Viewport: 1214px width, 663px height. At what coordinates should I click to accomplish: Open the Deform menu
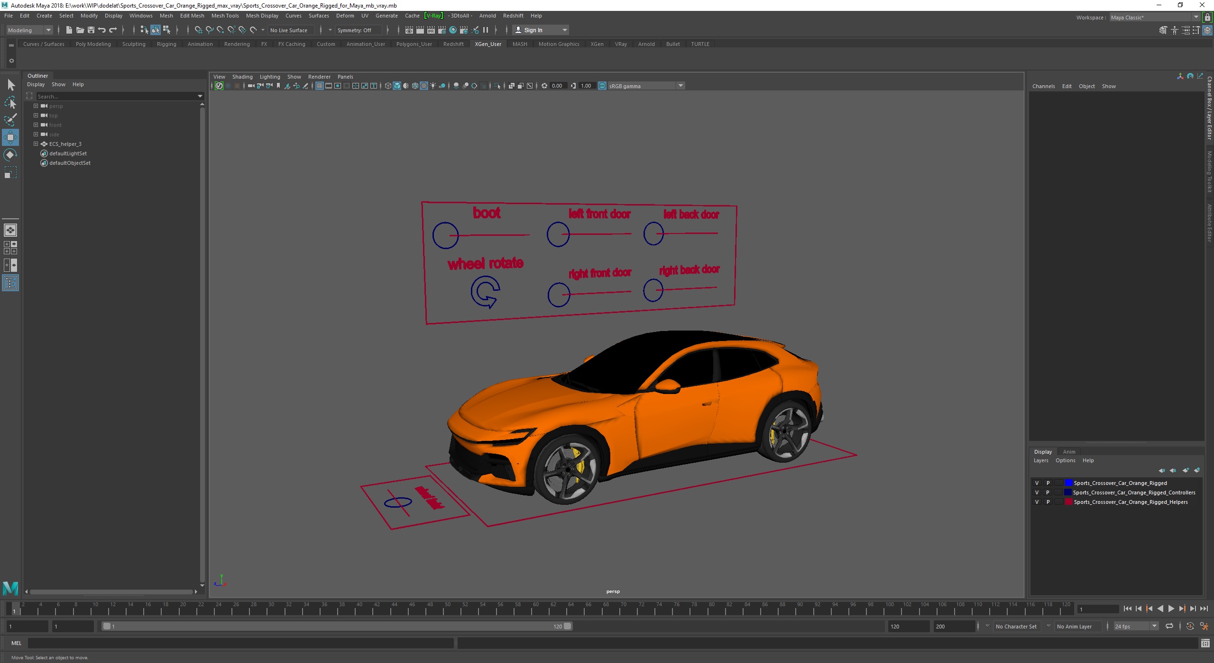click(345, 16)
